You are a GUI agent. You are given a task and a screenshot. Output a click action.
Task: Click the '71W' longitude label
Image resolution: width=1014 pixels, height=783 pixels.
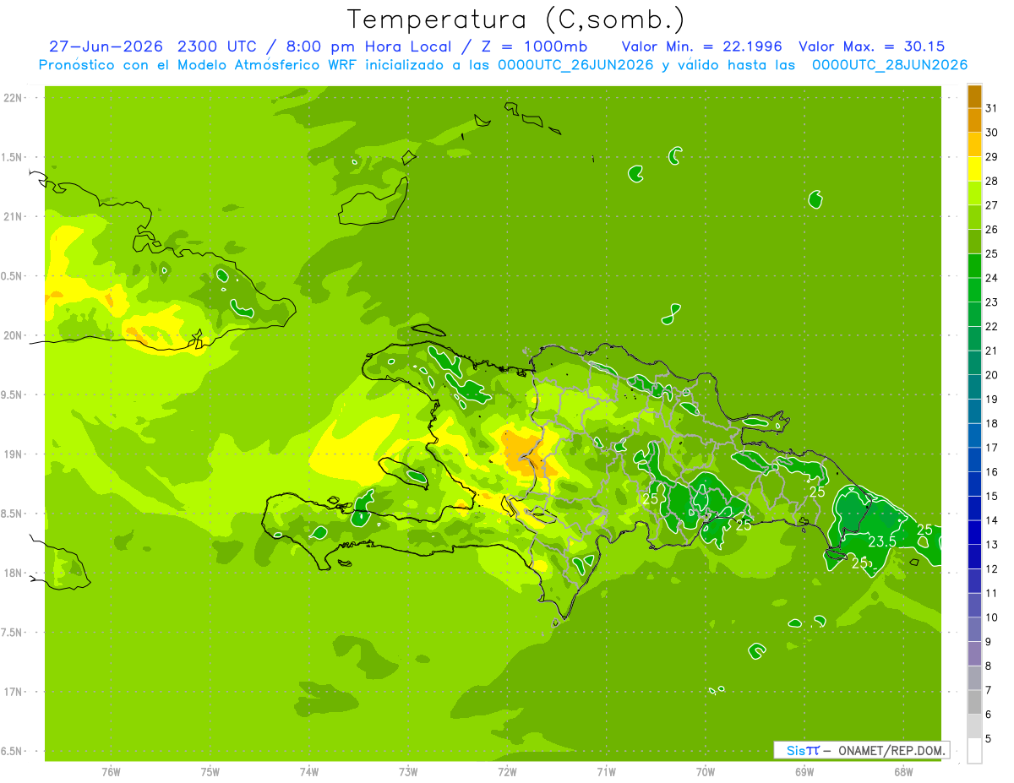pyautogui.click(x=606, y=772)
